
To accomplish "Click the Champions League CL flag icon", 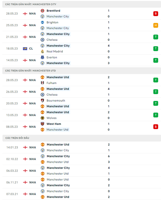I will [25, 49].
